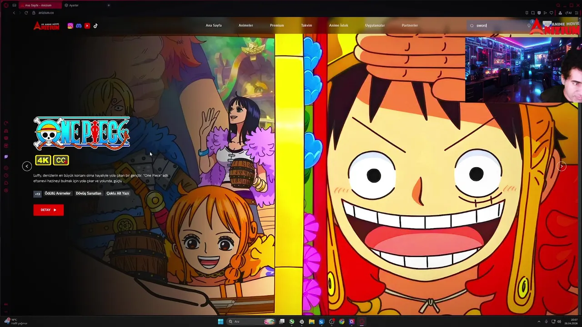This screenshot has width=582, height=327.
Task: Open the Takvim nav item
Action: (306, 25)
